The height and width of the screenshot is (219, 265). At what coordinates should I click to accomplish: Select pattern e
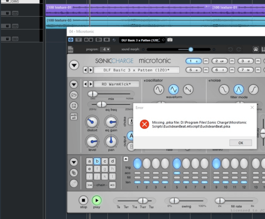pyautogui.click(x=89, y=169)
